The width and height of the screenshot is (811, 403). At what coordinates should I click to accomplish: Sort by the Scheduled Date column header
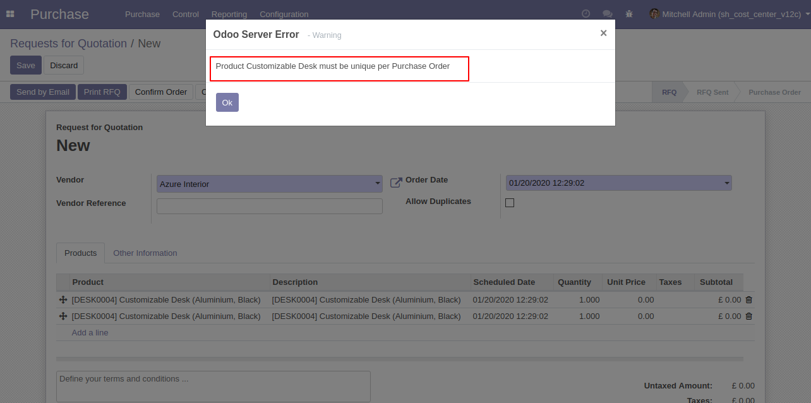(512, 282)
